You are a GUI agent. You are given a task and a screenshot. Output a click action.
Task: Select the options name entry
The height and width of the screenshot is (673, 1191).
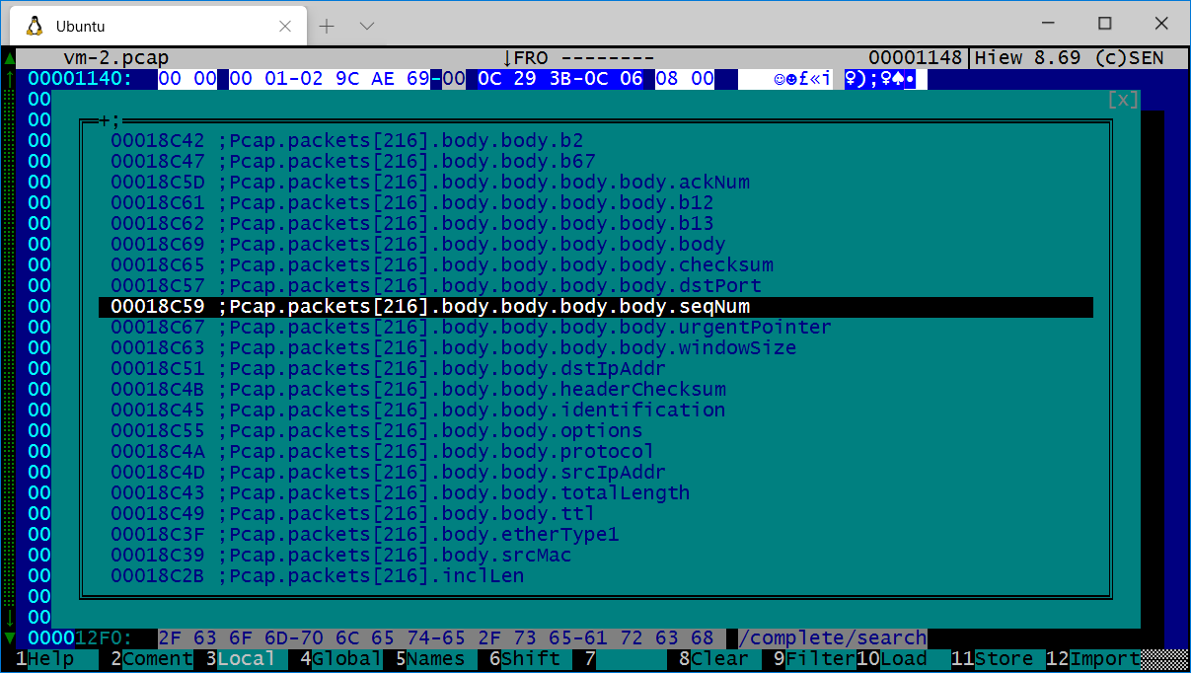[x=596, y=430]
